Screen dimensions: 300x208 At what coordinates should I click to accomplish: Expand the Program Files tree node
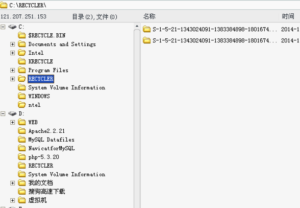[x=12, y=70]
